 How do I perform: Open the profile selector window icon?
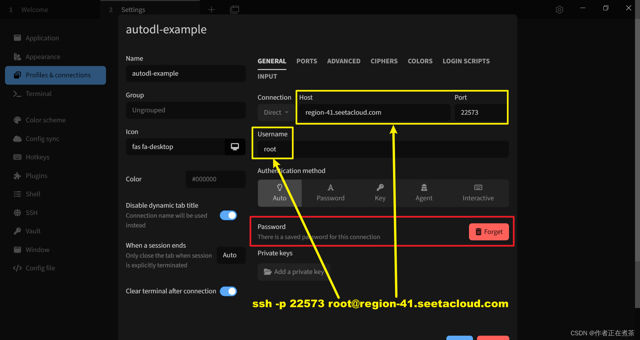tap(235, 10)
